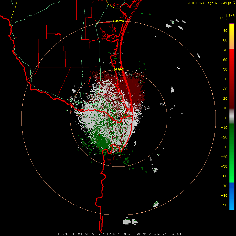Click the -10 value on color scale
Screen dimensions: 236x236
tap(224, 128)
